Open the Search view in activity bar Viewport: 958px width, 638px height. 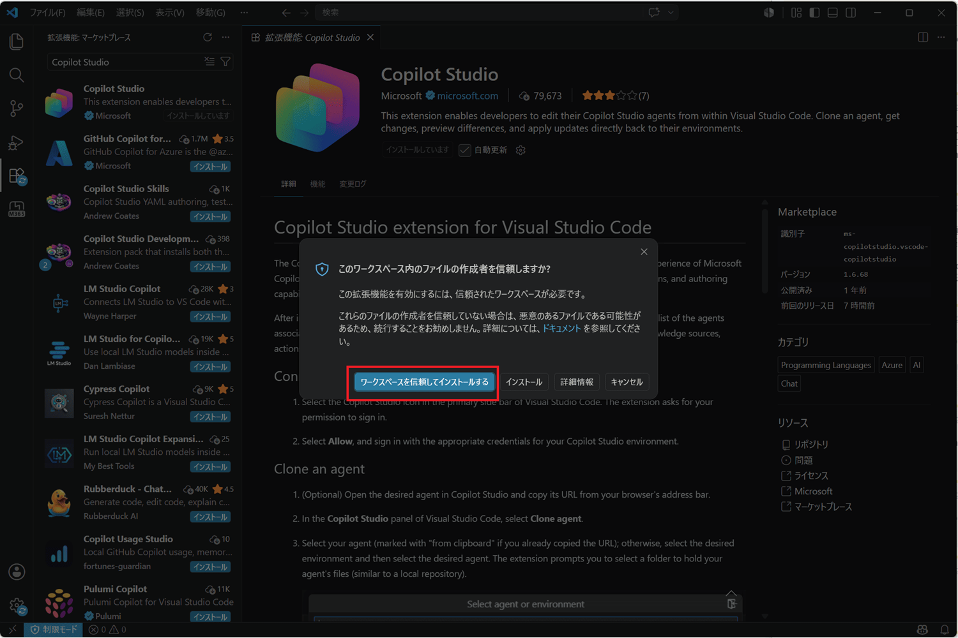pyautogui.click(x=17, y=75)
